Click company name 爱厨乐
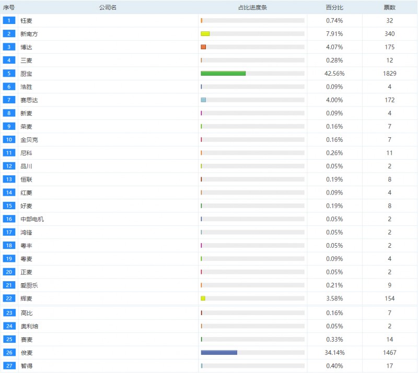 (29, 285)
